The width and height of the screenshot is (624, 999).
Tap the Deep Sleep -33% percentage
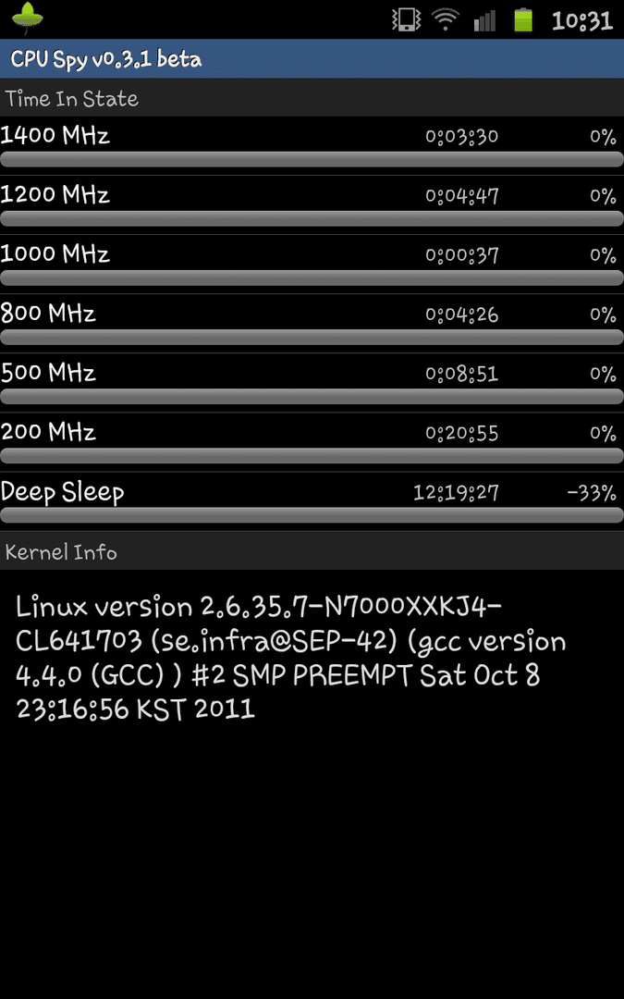tap(592, 492)
